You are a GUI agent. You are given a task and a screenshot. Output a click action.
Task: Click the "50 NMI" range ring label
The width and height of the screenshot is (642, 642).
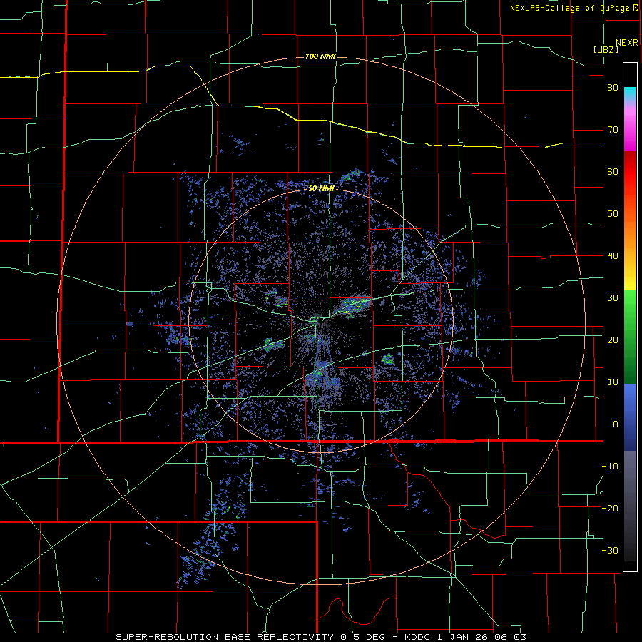322,189
